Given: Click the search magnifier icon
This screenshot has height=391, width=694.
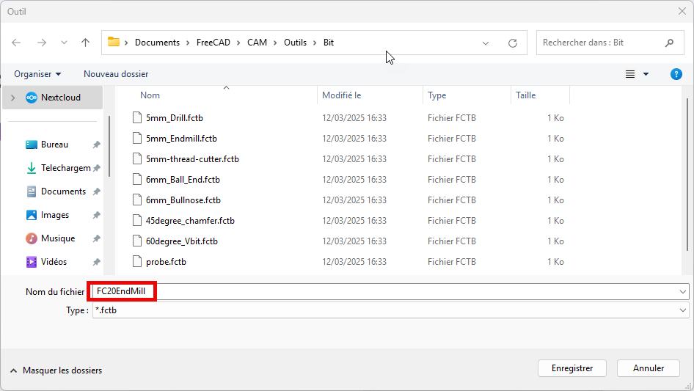Looking at the screenshot, I should tap(669, 43).
